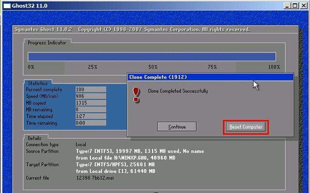This screenshot has width=310, height=193.
Task: Select the Time elapsed value 1:27
Action: coord(91,116)
